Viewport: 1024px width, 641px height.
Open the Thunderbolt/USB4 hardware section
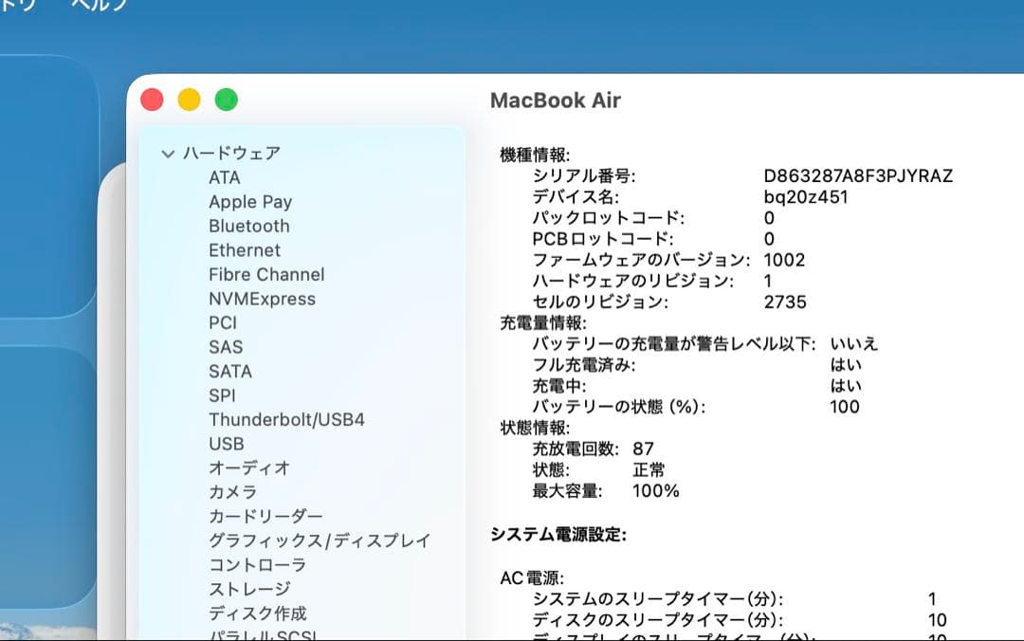tap(288, 419)
